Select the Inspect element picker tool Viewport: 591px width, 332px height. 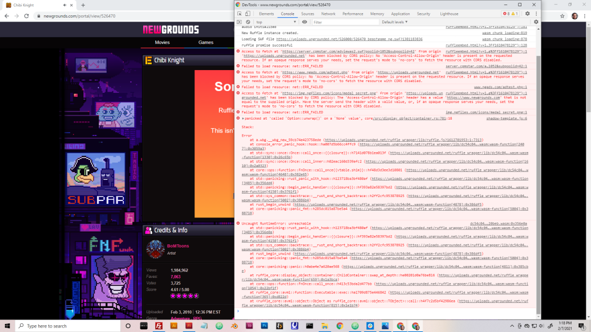click(x=239, y=14)
